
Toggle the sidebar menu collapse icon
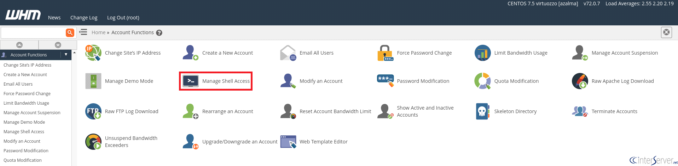(83, 32)
